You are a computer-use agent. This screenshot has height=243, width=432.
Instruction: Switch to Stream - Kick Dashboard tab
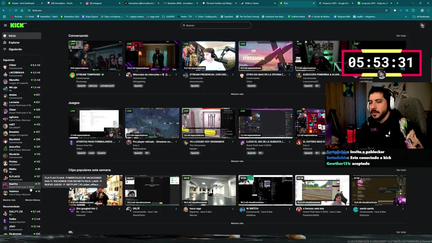tap(25, 3)
